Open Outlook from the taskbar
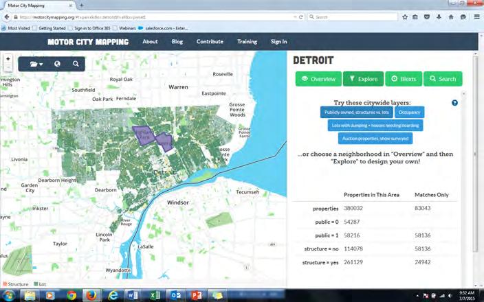 (x=176, y=296)
